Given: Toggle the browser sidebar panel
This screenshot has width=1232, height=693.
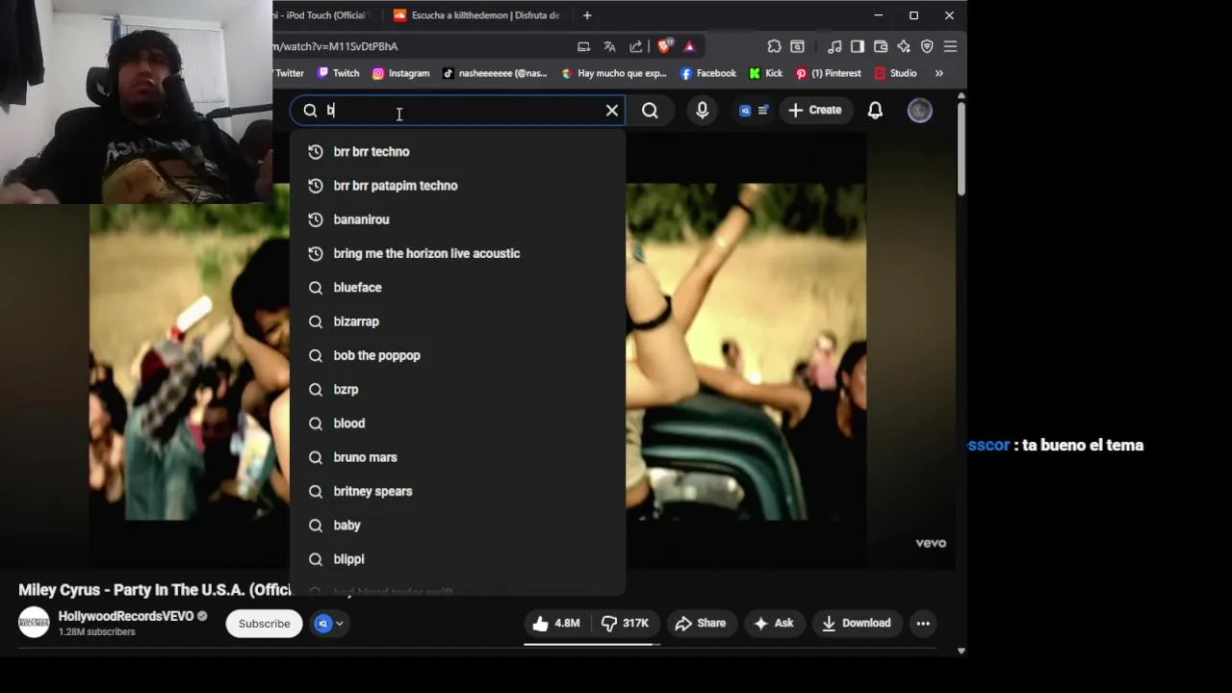Looking at the screenshot, I should coord(857,46).
